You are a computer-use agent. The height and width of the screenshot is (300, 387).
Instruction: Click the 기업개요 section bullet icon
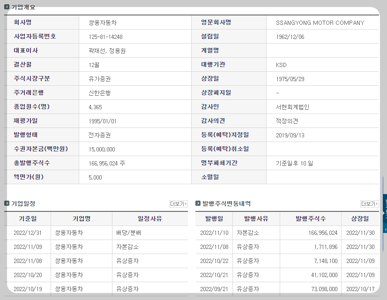[7, 7]
